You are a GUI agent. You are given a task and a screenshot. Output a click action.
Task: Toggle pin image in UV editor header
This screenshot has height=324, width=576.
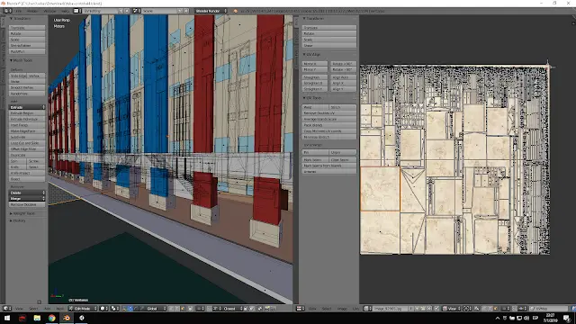[x=436, y=309]
